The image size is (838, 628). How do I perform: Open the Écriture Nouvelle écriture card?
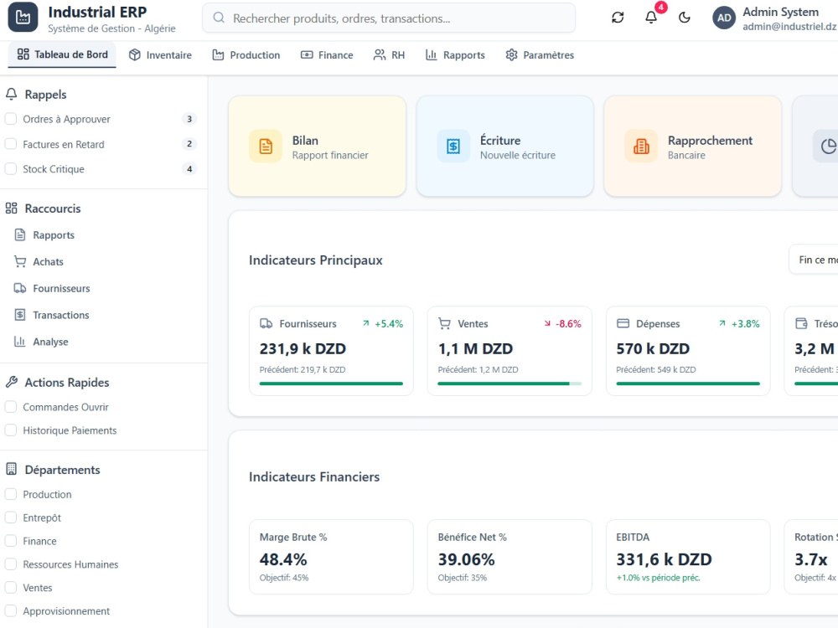(505, 146)
